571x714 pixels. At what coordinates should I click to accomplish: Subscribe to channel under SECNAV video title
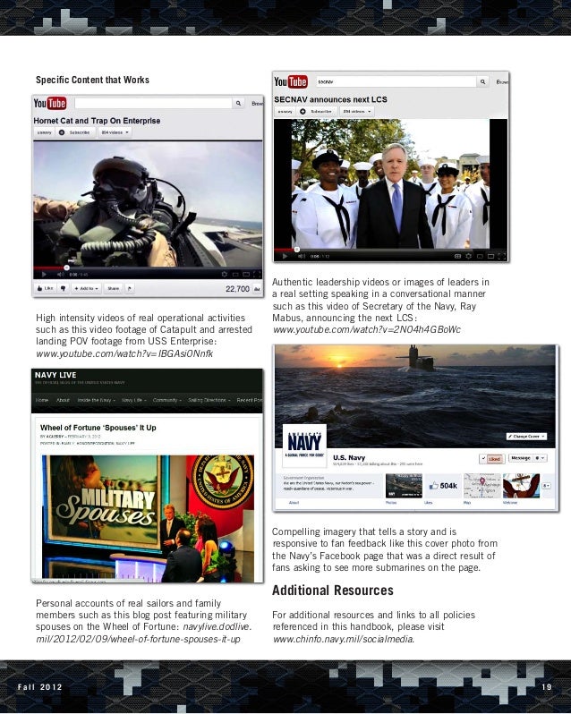(x=317, y=112)
